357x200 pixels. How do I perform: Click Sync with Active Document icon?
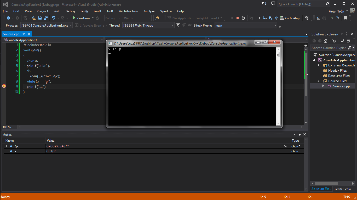(343, 41)
